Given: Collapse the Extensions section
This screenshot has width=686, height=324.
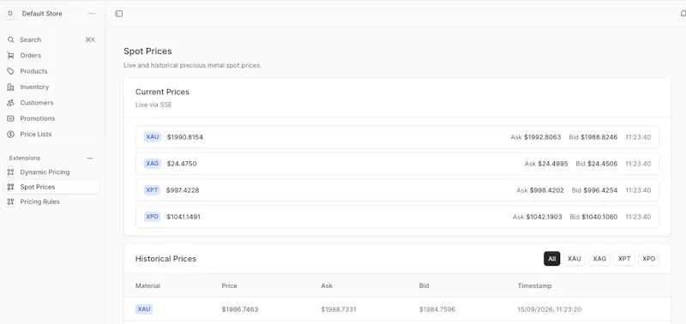Looking at the screenshot, I should pos(90,159).
